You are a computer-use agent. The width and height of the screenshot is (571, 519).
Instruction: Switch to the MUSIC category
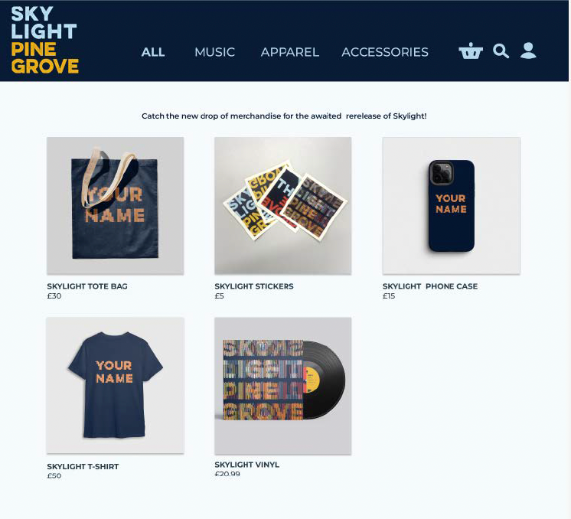pyautogui.click(x=214, y=52)
